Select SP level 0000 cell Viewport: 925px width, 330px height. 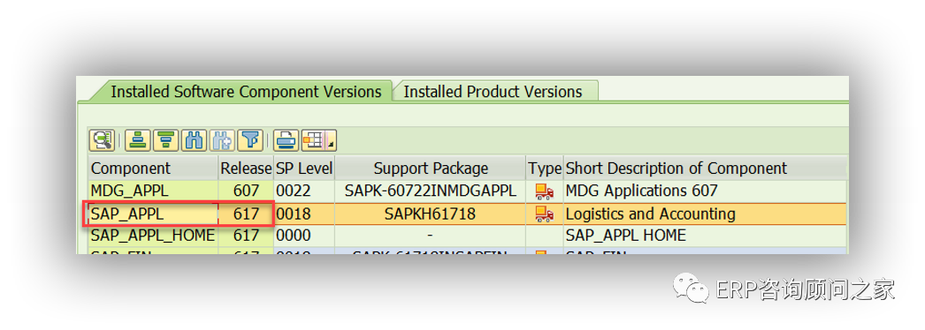point(304,236)
